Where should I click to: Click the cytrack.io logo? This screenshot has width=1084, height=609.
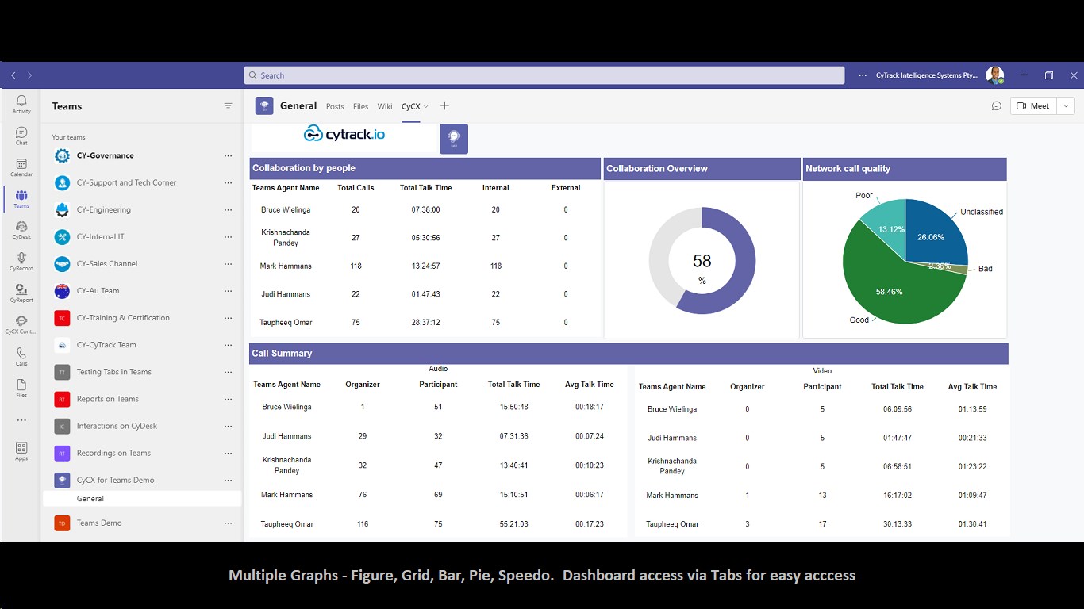(x=344, y=134)
